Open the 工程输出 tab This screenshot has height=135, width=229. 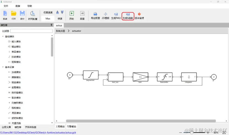coord(60,126)
